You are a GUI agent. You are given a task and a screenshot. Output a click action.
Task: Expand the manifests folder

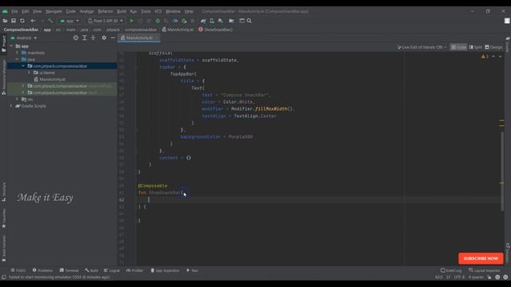pos(18,53)
